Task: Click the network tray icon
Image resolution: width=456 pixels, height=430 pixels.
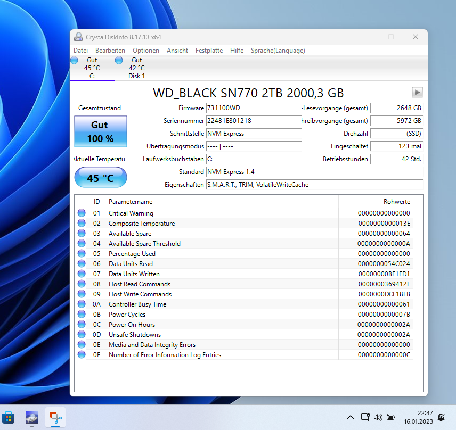Action: coord(365,417)
